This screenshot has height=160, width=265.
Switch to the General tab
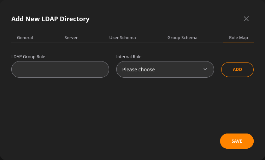pos(25,37)
